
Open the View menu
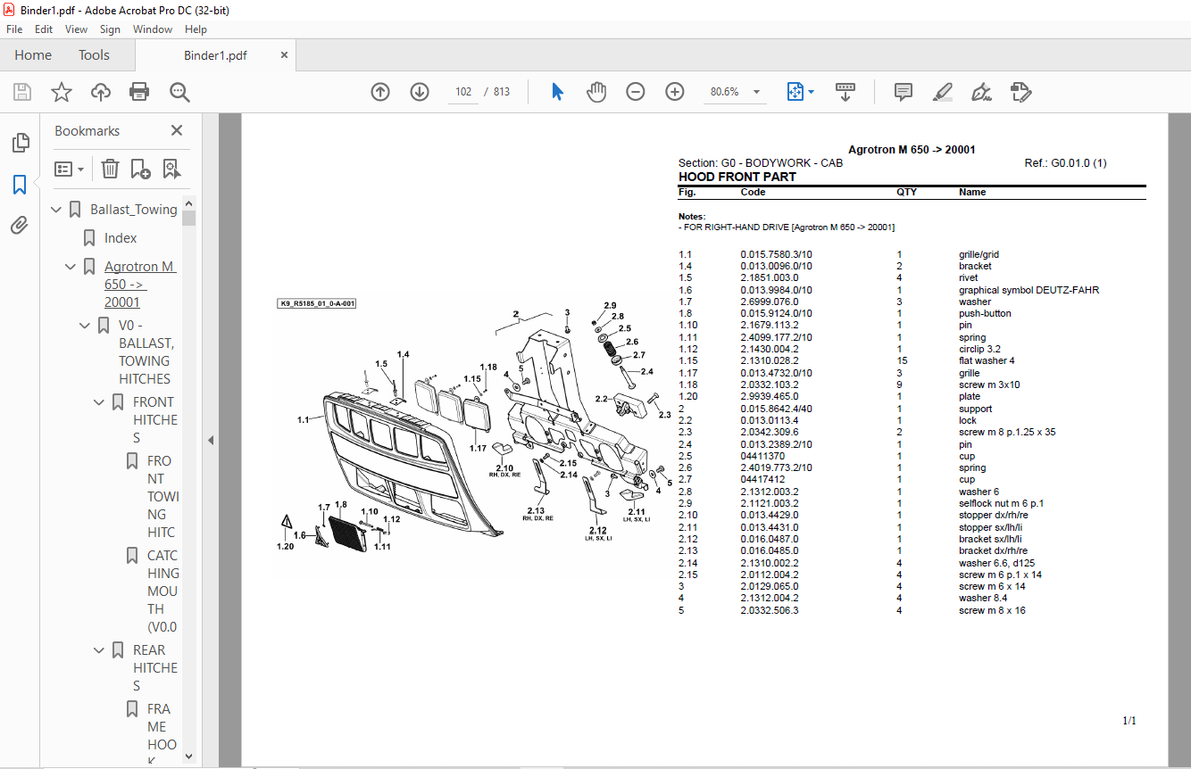pos(77,29)
